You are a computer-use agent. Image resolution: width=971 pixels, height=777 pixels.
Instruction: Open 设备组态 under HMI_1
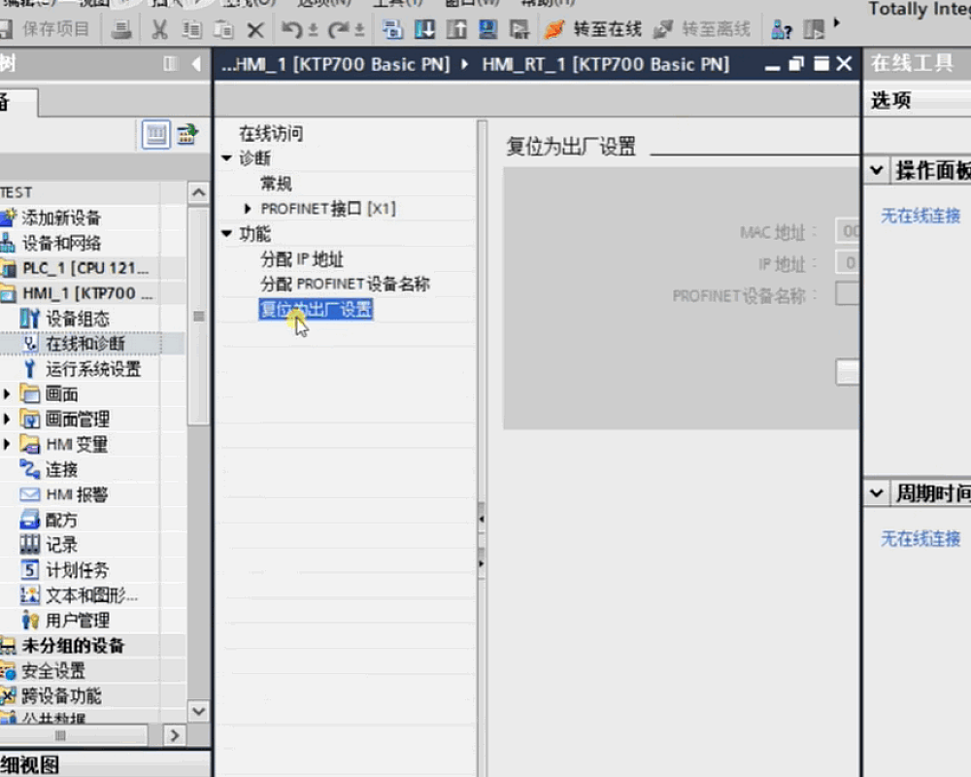tap(77, 319)
